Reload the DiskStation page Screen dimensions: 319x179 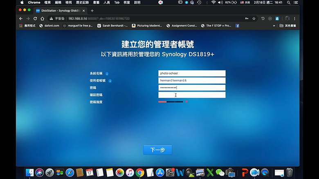tap(35, 19)
